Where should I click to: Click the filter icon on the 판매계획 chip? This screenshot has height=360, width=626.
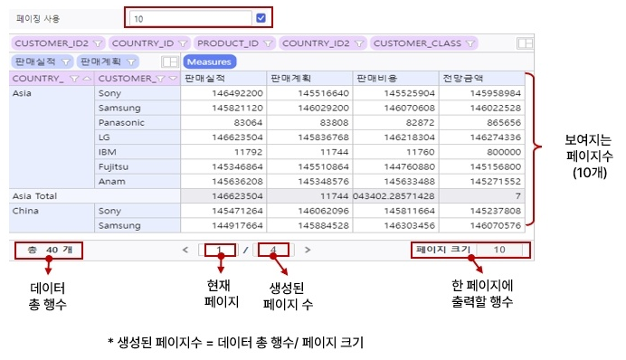[131, 62]
